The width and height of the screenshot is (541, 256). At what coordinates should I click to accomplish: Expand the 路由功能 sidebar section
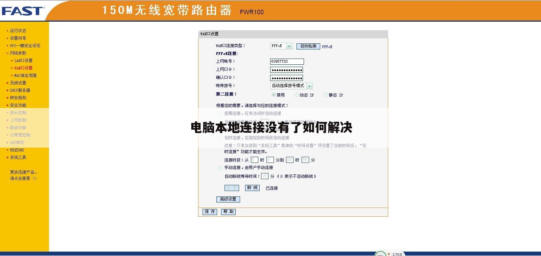click(18, 127)
